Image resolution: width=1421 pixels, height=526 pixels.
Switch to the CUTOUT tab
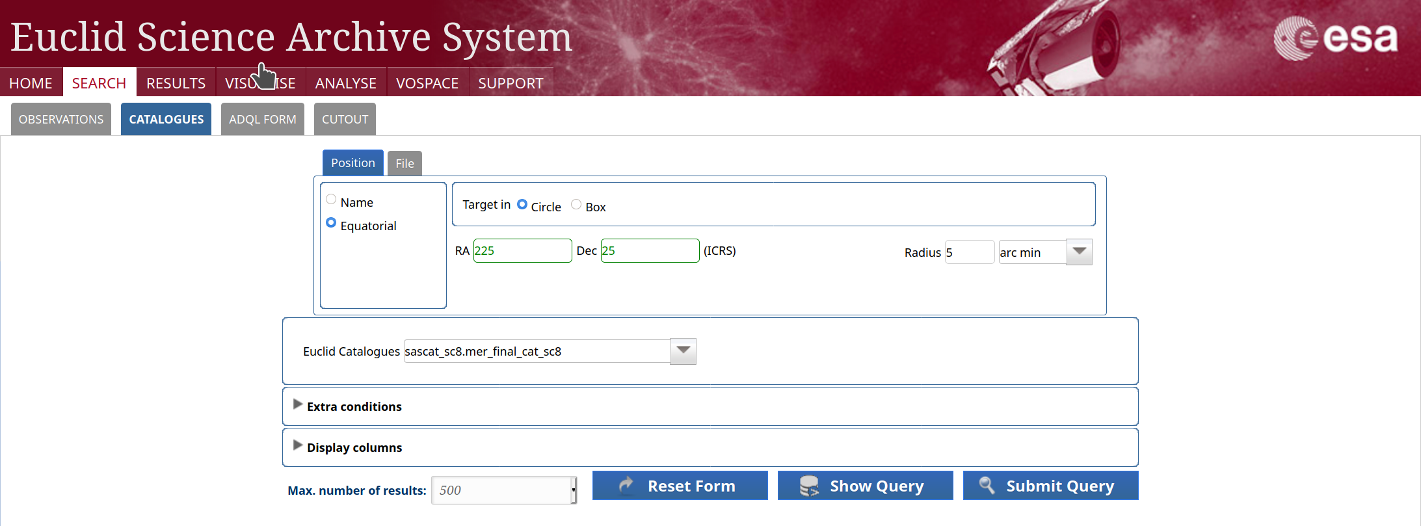(x=345, y=119)
